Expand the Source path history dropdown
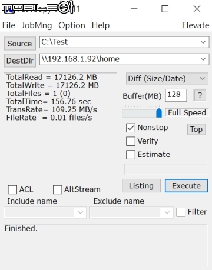 (x=203, y=42)
